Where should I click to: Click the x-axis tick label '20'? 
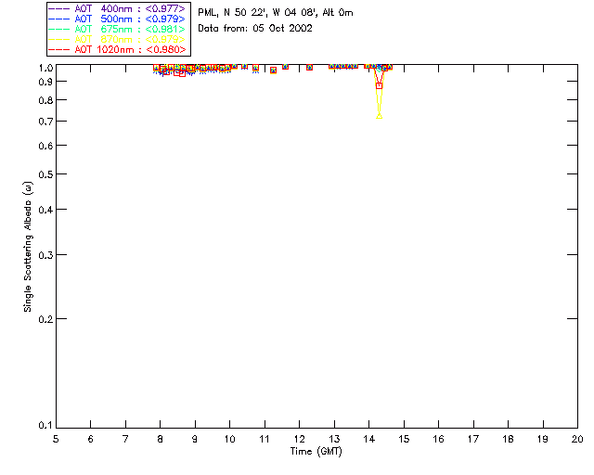pos(577,439)
